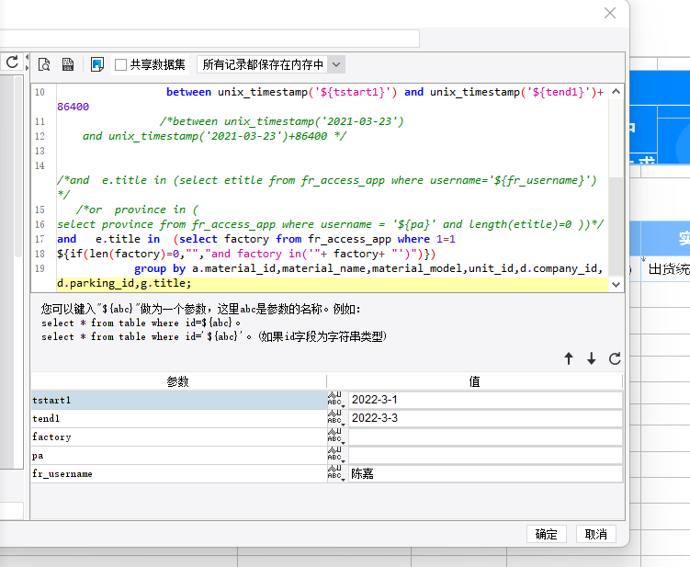Click the SQL editor scroll-up arrow
The height and width of the screenshot is (567, 690).
tap(616, 92)
